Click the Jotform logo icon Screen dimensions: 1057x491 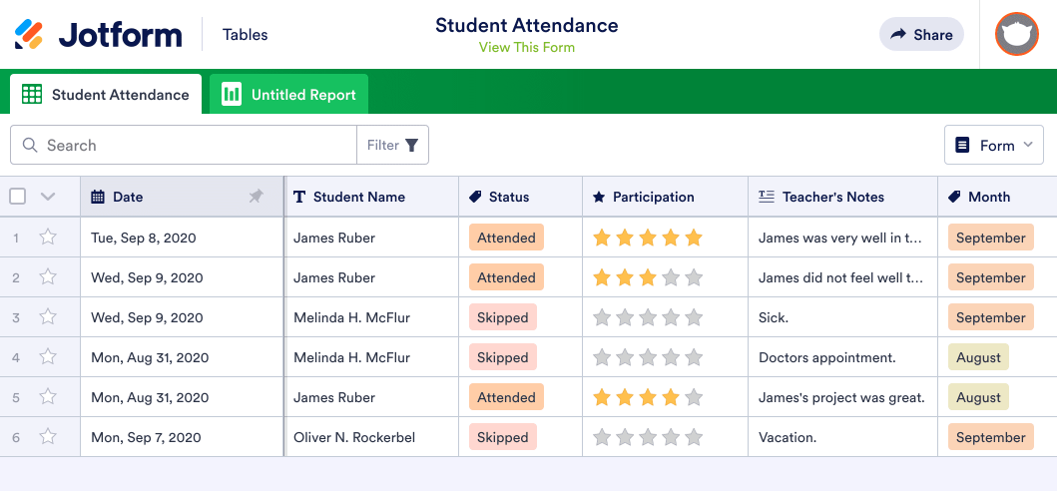(x=29, y=35)
